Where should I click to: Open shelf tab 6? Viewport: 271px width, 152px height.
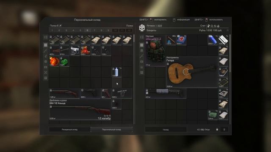(88, 30)
